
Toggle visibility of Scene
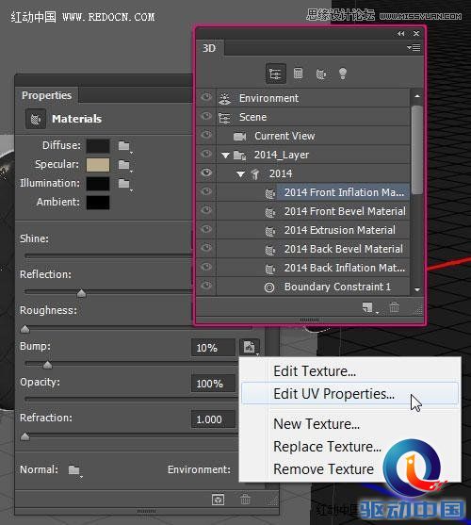[x=206, y=116]
